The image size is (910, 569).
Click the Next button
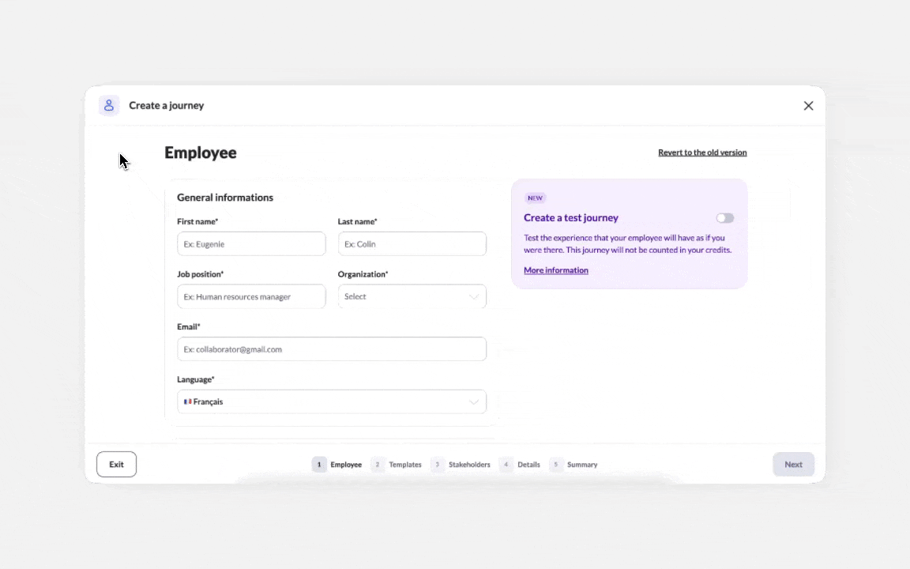pos(793,465)
